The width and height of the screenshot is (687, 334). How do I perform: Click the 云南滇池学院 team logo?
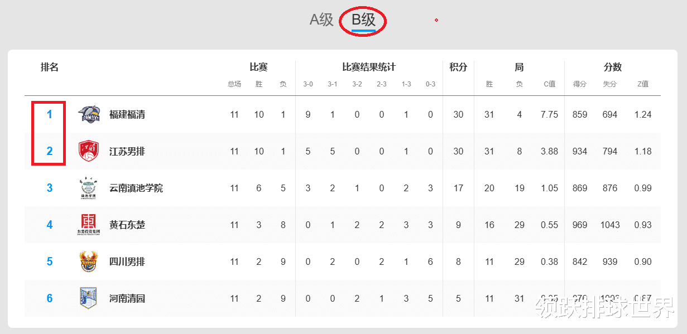tap(89, 188)
